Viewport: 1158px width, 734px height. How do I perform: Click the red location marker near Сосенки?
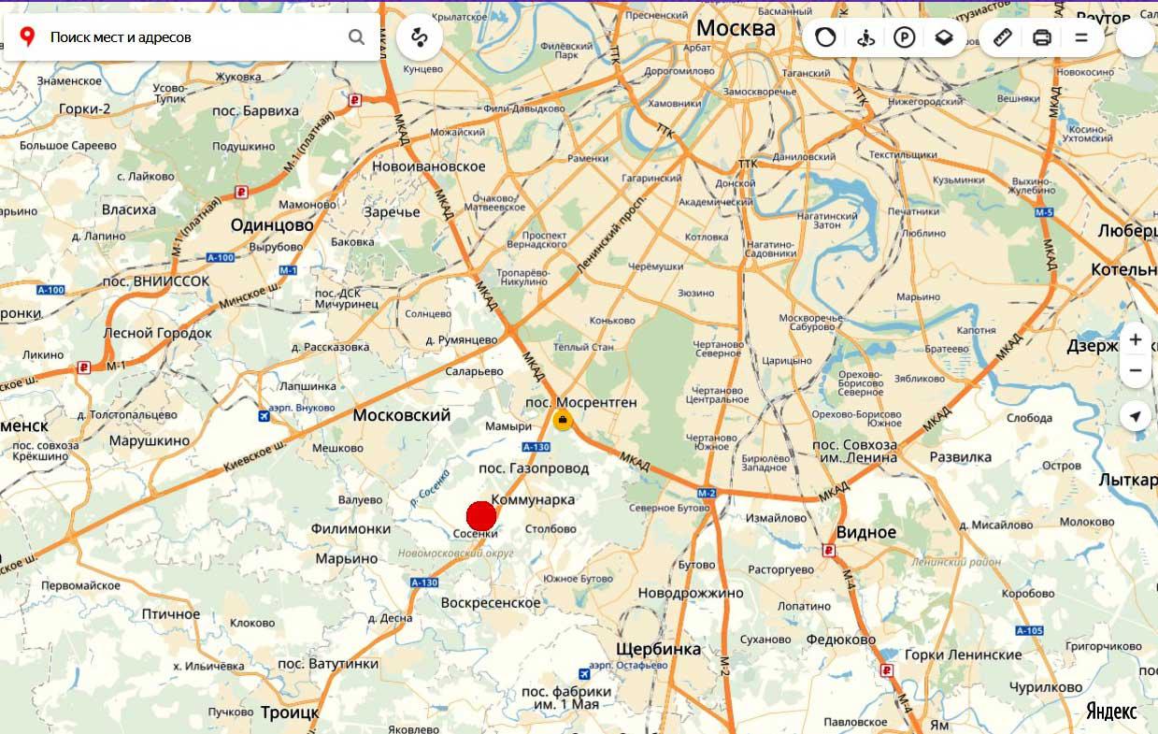pos(481,516)
